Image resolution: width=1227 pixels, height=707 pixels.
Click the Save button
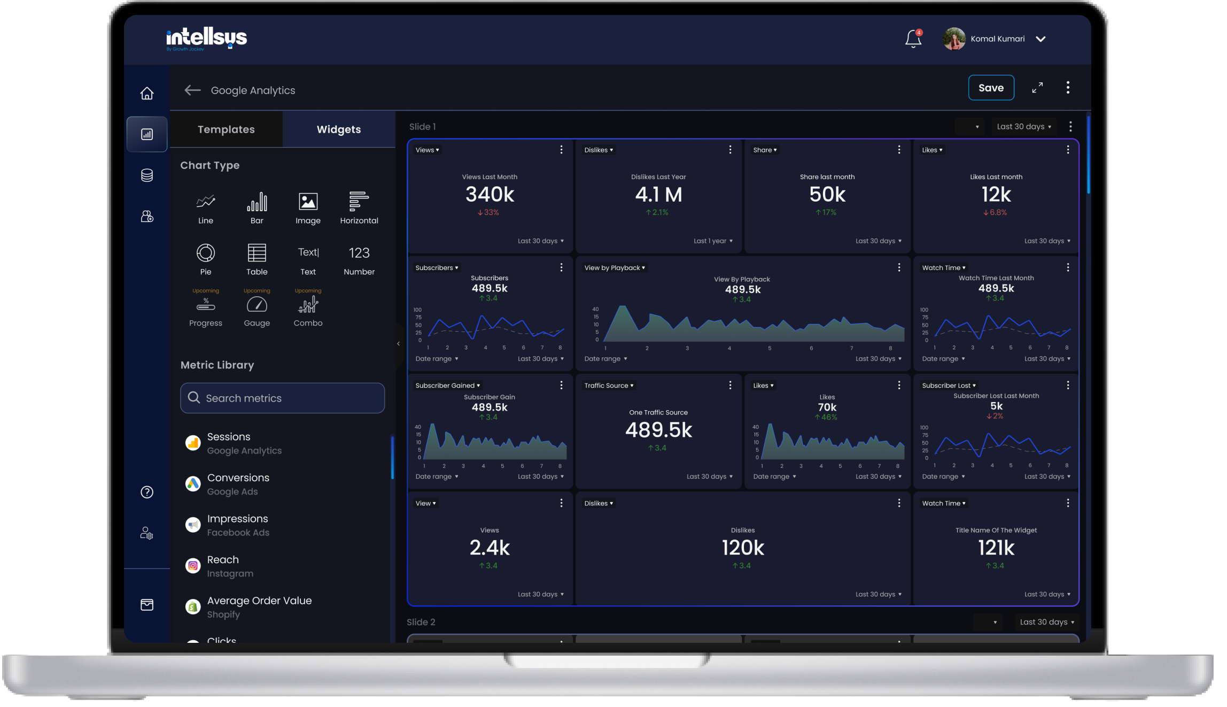click(x=991, y=88)
